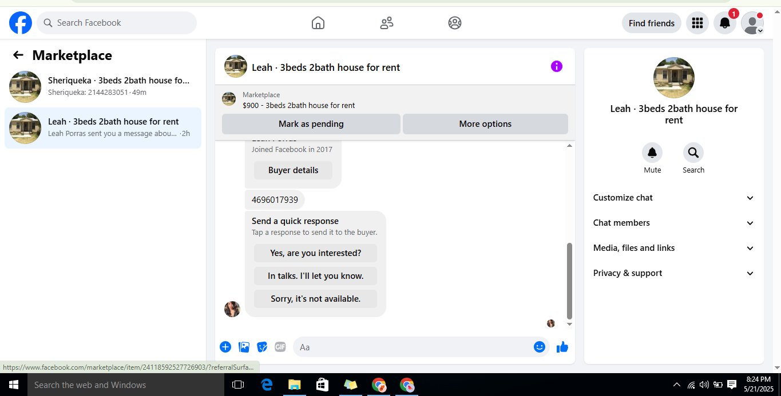This screenshot has width=781, height=396.
Task: Click chat scrollbar up arrow
Action: [x=569, y=146]
